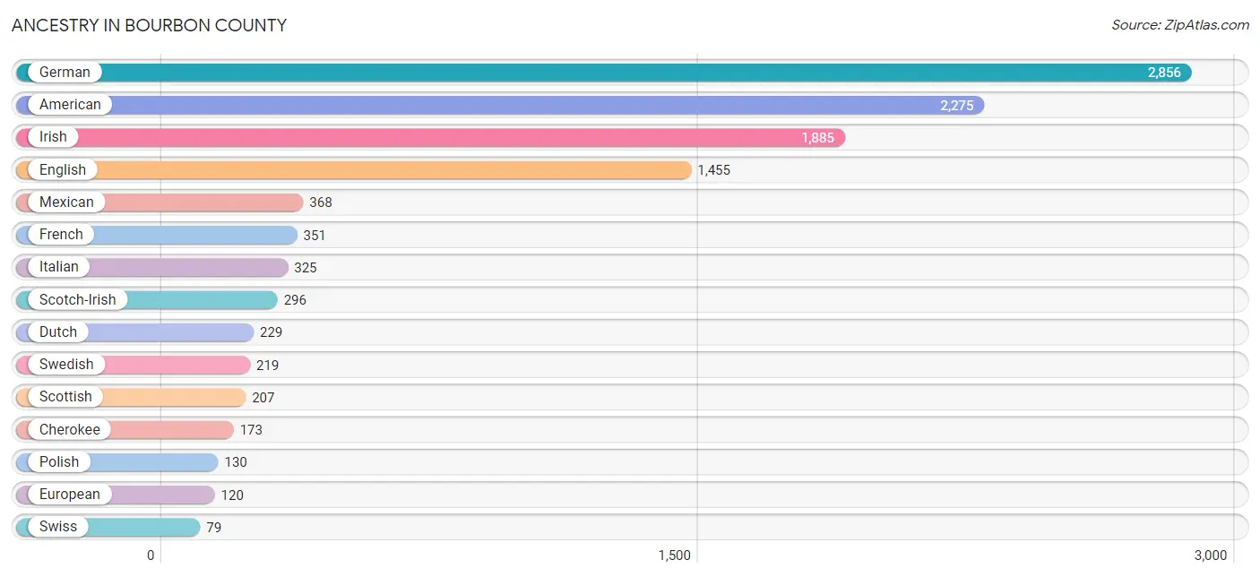Select the American ancestry bar
The height and width of the screenshot is (577, 1260).
click(500, 105)
